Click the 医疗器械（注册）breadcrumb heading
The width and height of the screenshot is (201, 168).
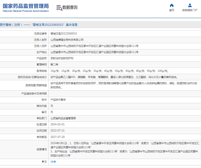39,25
